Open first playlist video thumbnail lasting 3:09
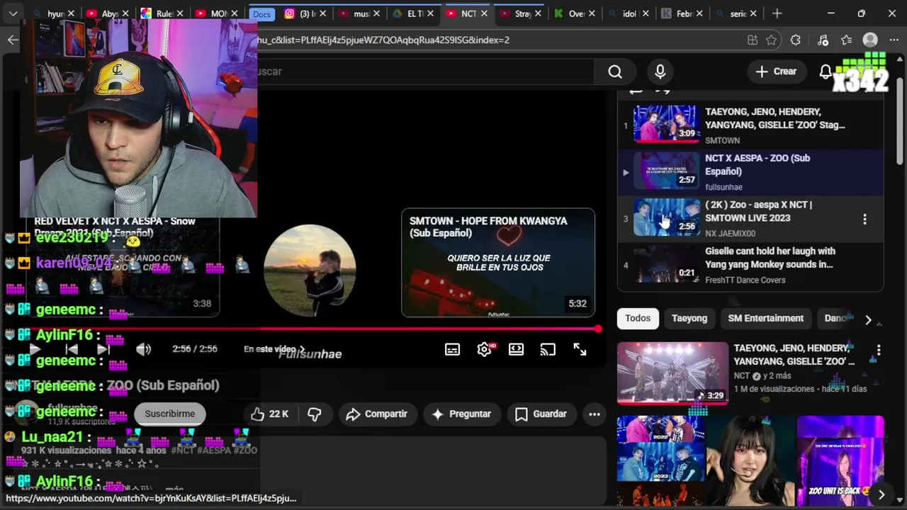This screenshot has width=907, height=510. pyautogui.click(x=666, y=124)
